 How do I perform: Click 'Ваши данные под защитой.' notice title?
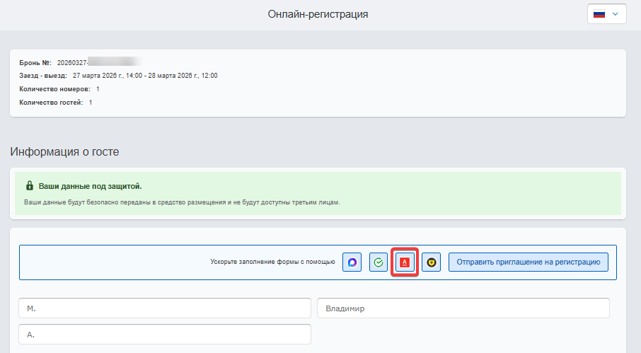[91, 186]
